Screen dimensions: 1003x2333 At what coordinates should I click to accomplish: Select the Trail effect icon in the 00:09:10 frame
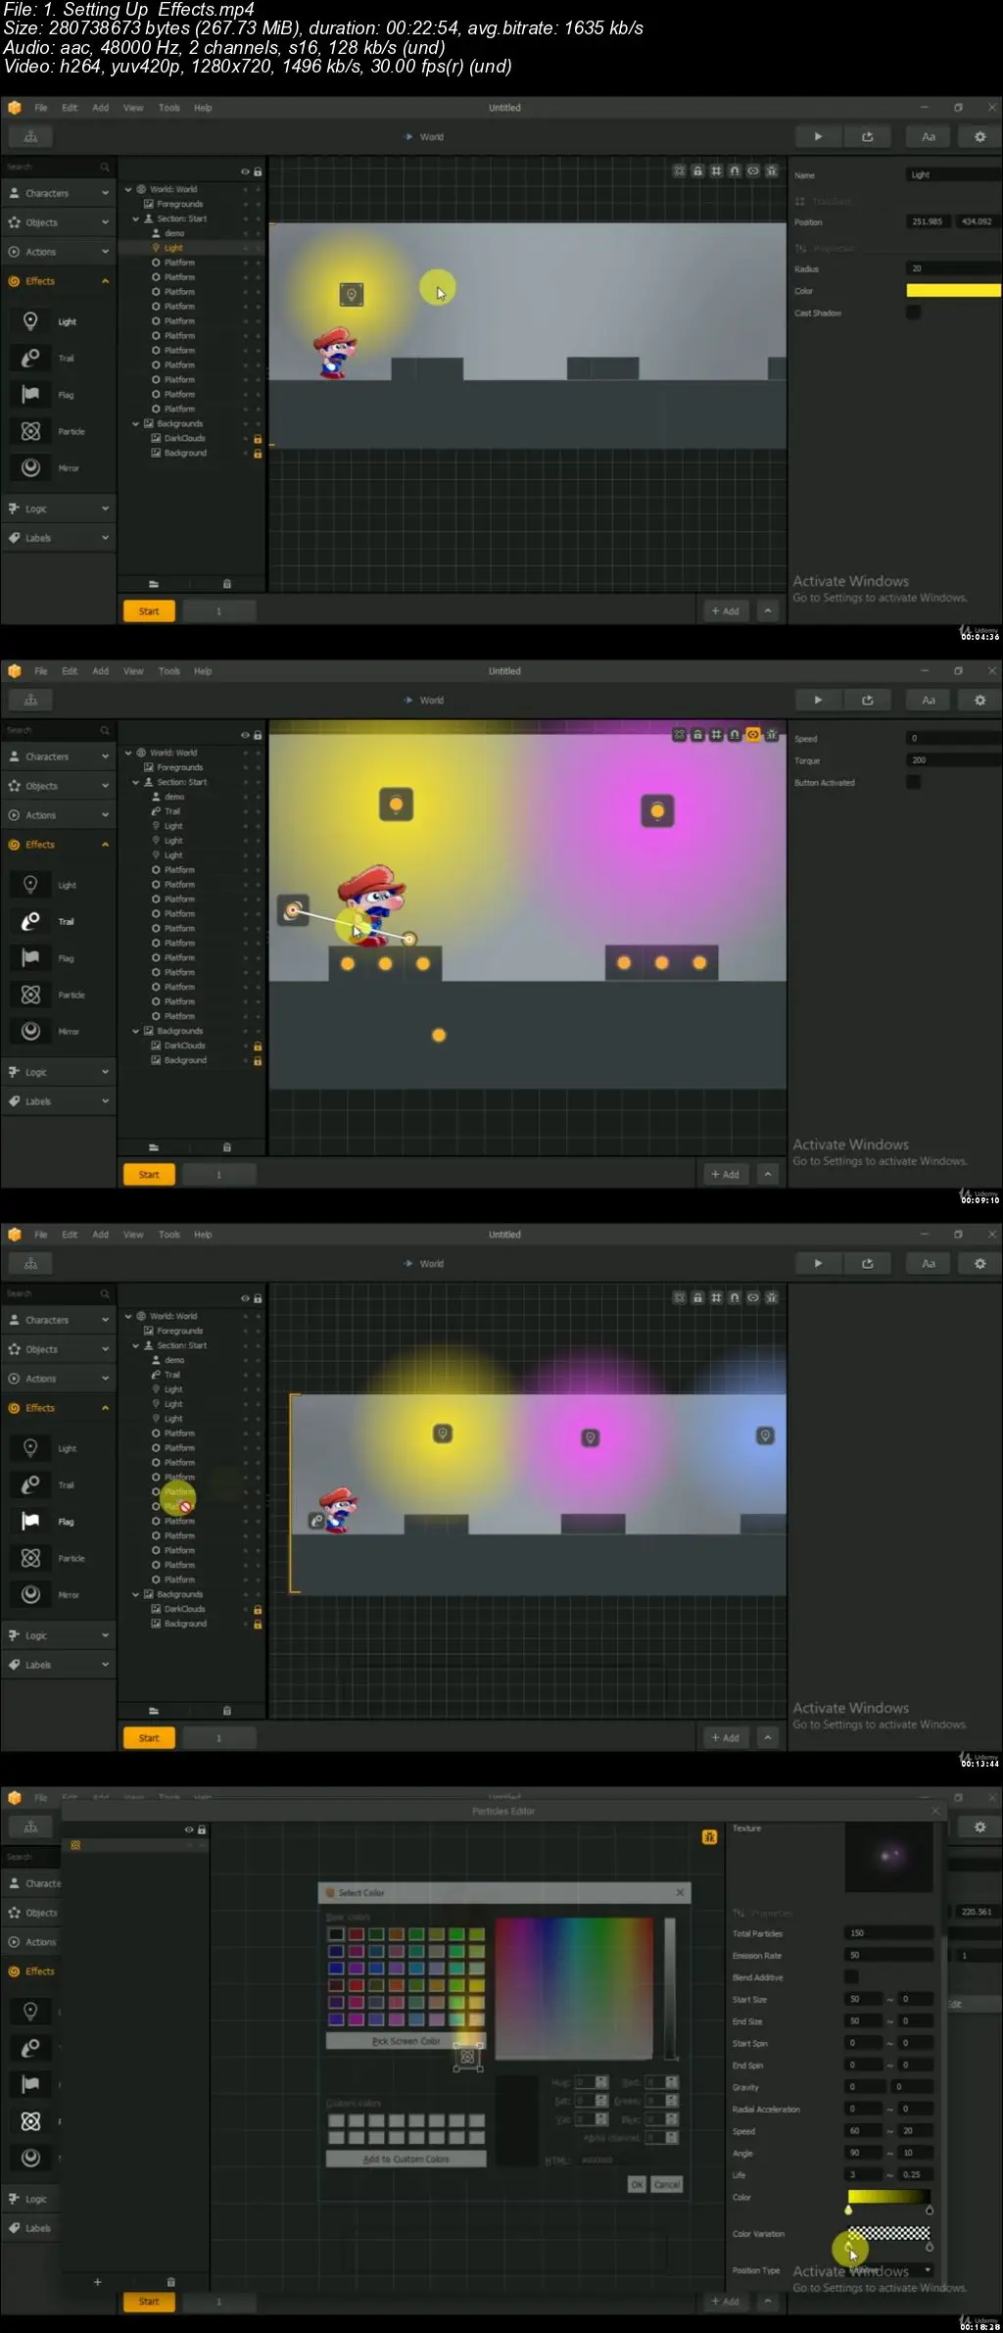(30, 921)
